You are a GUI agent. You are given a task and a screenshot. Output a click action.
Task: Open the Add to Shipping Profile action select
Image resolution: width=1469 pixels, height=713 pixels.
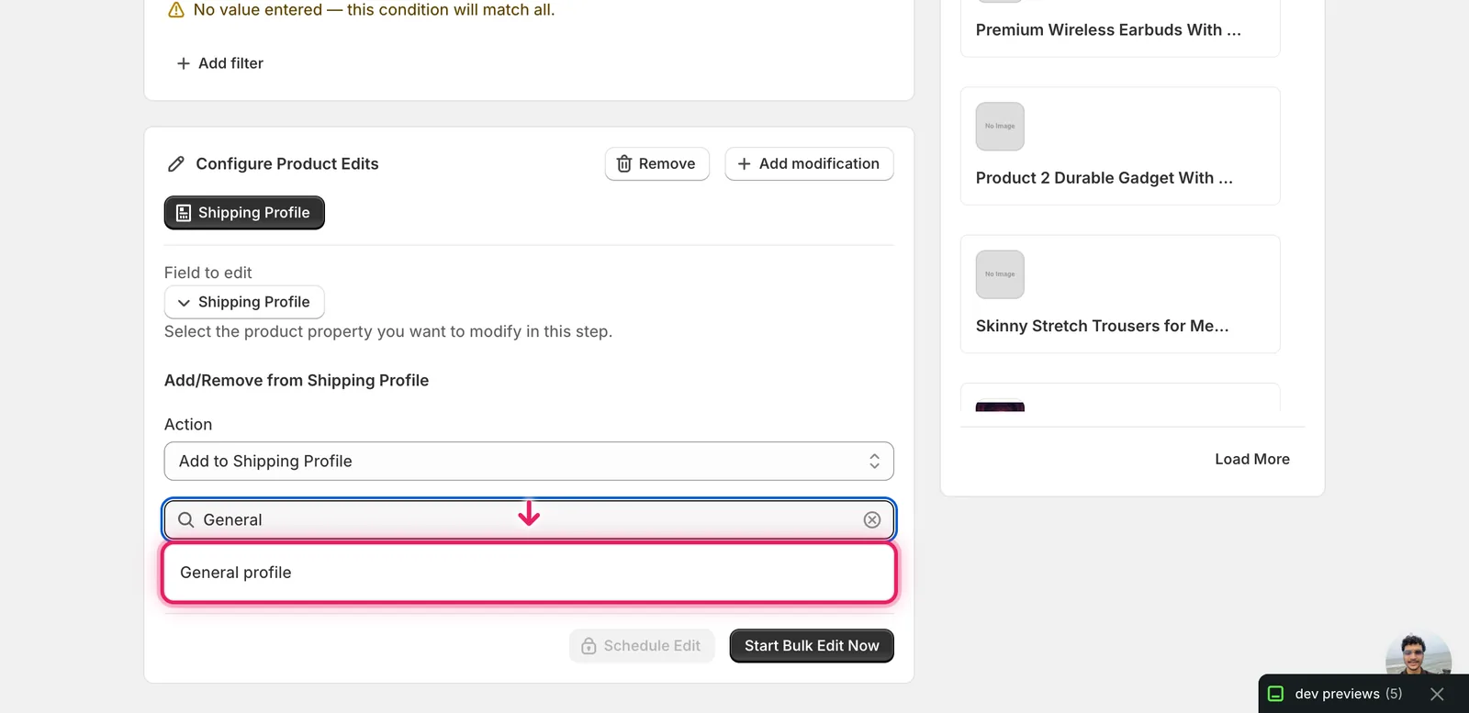pos(529,462)
